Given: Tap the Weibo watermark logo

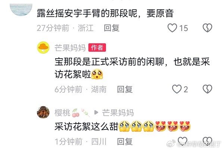Looking at the screenshot, I should (x=171, y=144).
